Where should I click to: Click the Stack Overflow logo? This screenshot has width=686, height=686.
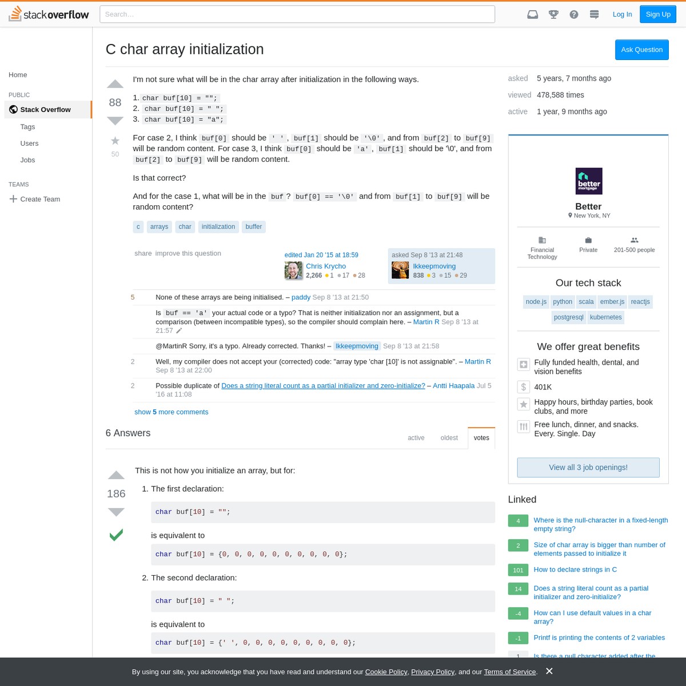coord(49,14)
